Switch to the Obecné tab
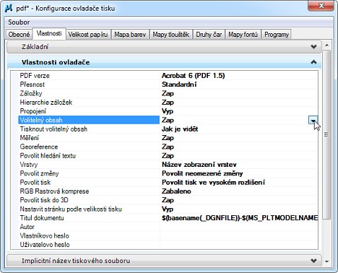The height and width of the screenshot is (273, 338). point(19,35)
